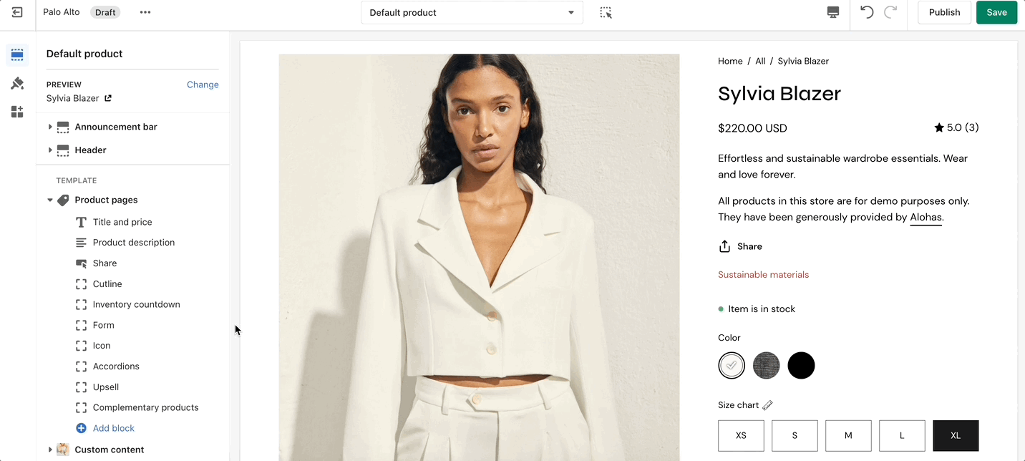Click the Publish button
Viewport: 1025px width, 461px height.
coord(944,12)
